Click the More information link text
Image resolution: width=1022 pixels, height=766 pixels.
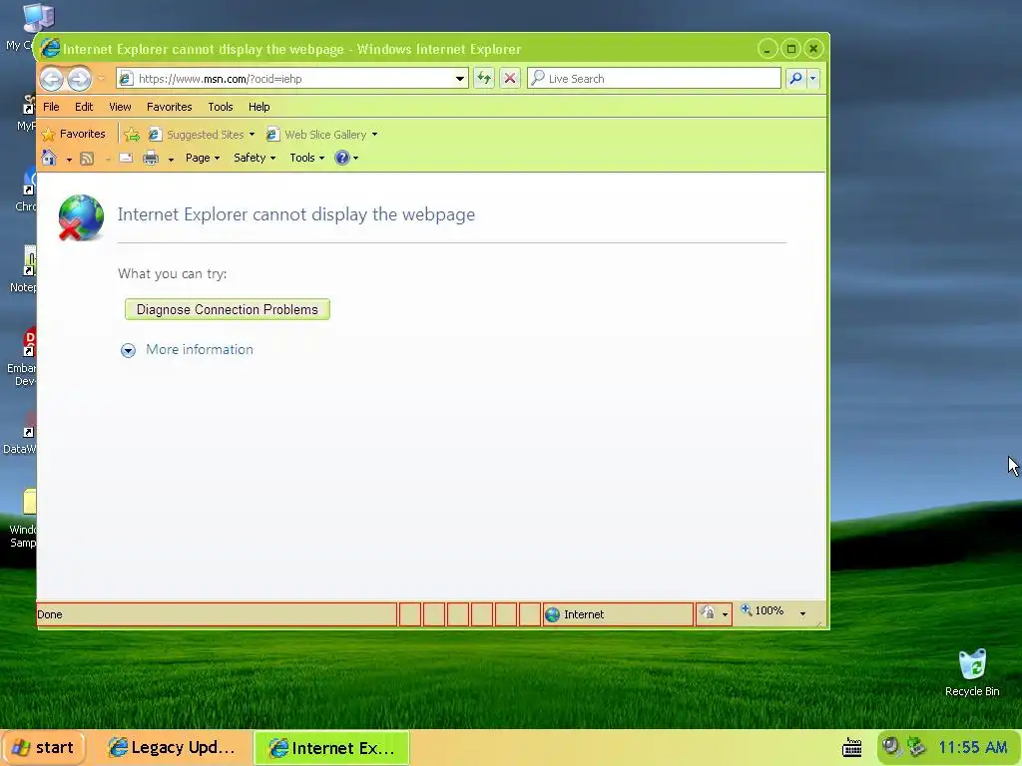200,350
